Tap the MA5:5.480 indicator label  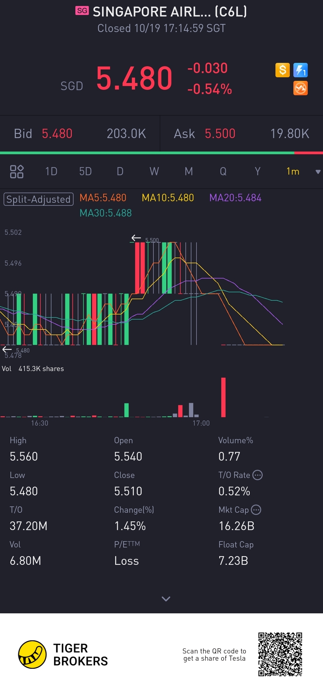coord(103,198)
